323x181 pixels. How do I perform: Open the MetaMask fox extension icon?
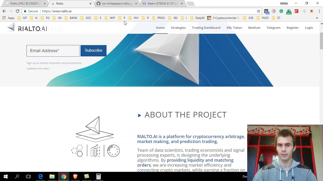tap(312, 11)
